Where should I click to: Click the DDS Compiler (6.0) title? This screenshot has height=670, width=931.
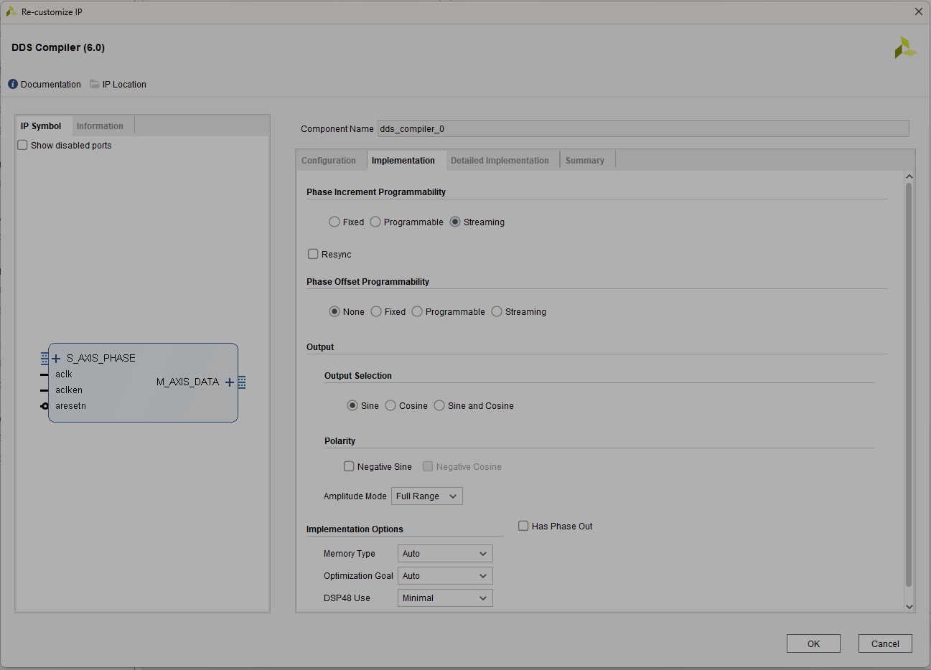click(58, 47)
